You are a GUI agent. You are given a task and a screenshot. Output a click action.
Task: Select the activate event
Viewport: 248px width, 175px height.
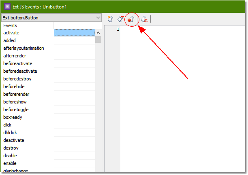tap(11, 33)
